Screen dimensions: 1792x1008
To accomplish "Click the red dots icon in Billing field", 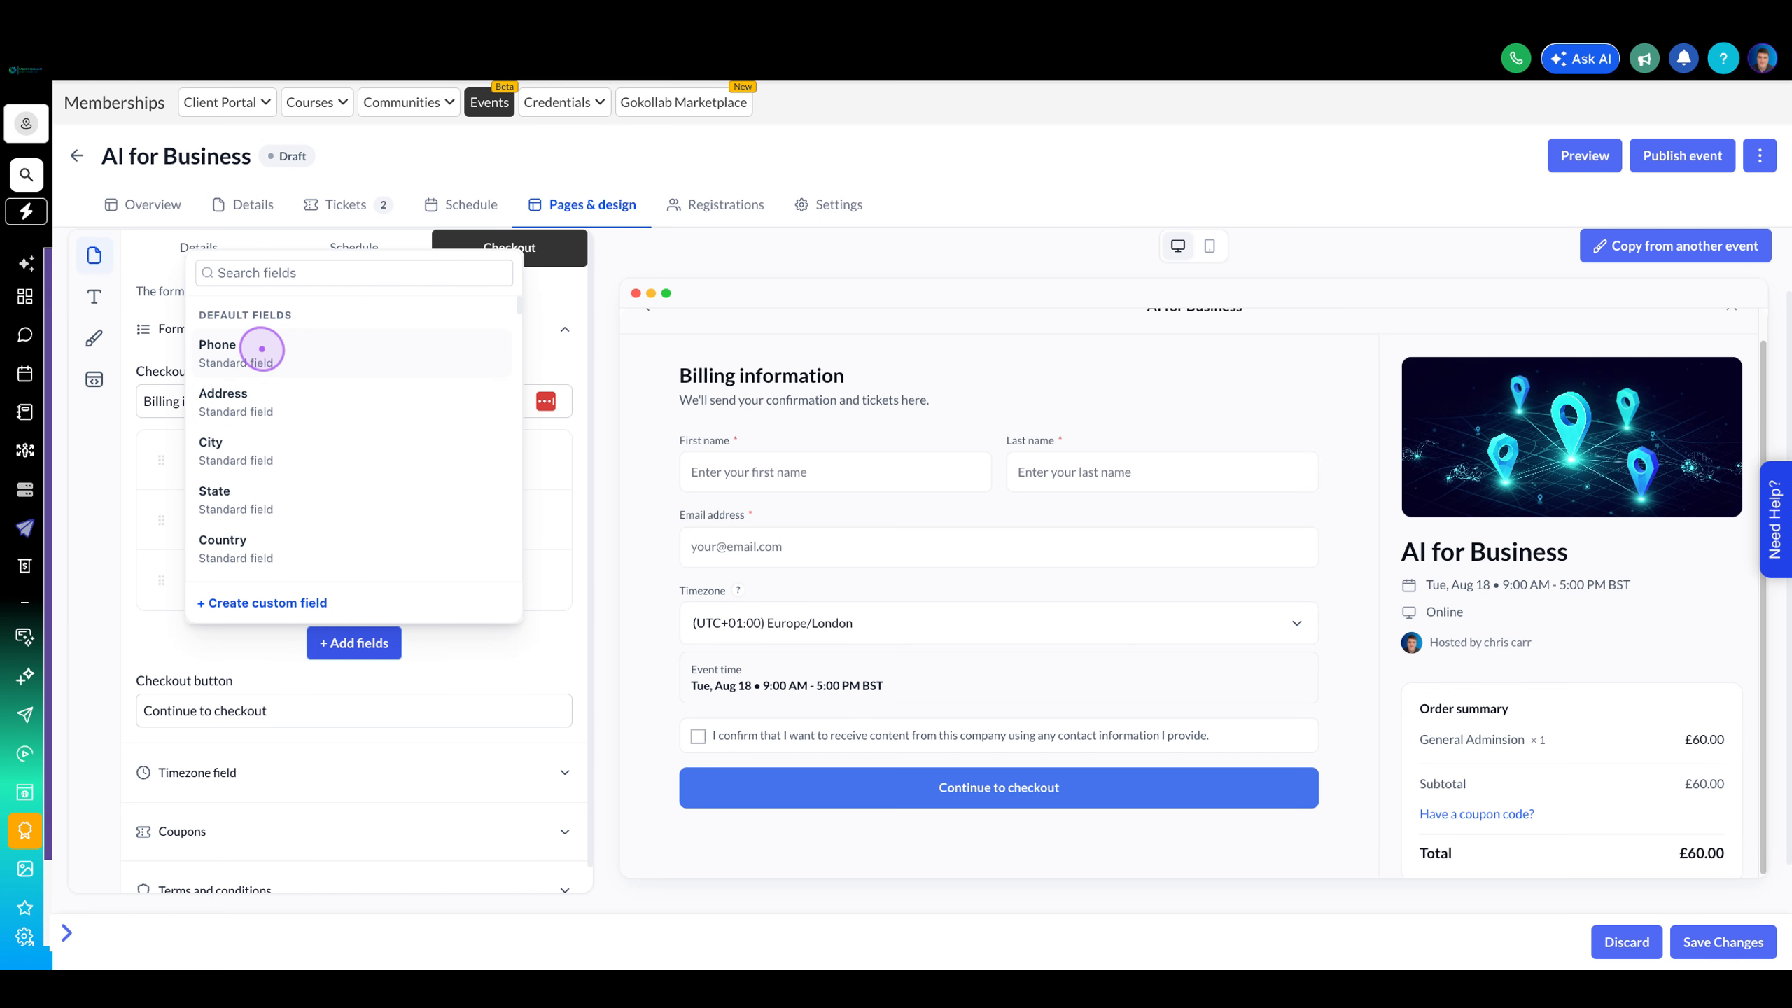I will 546,402.
